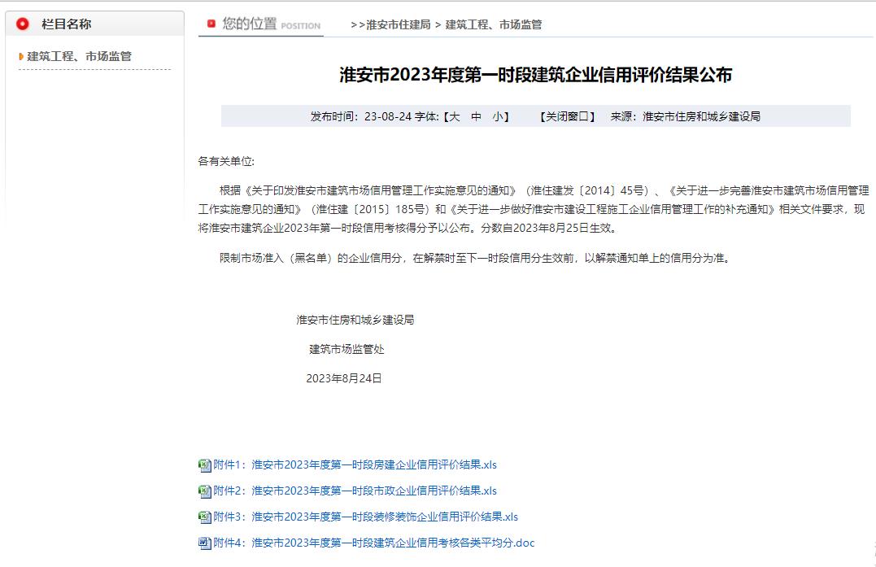Click the 栏目名称 sidebar header
Screen dimensions: 876x567
[67, 24]
